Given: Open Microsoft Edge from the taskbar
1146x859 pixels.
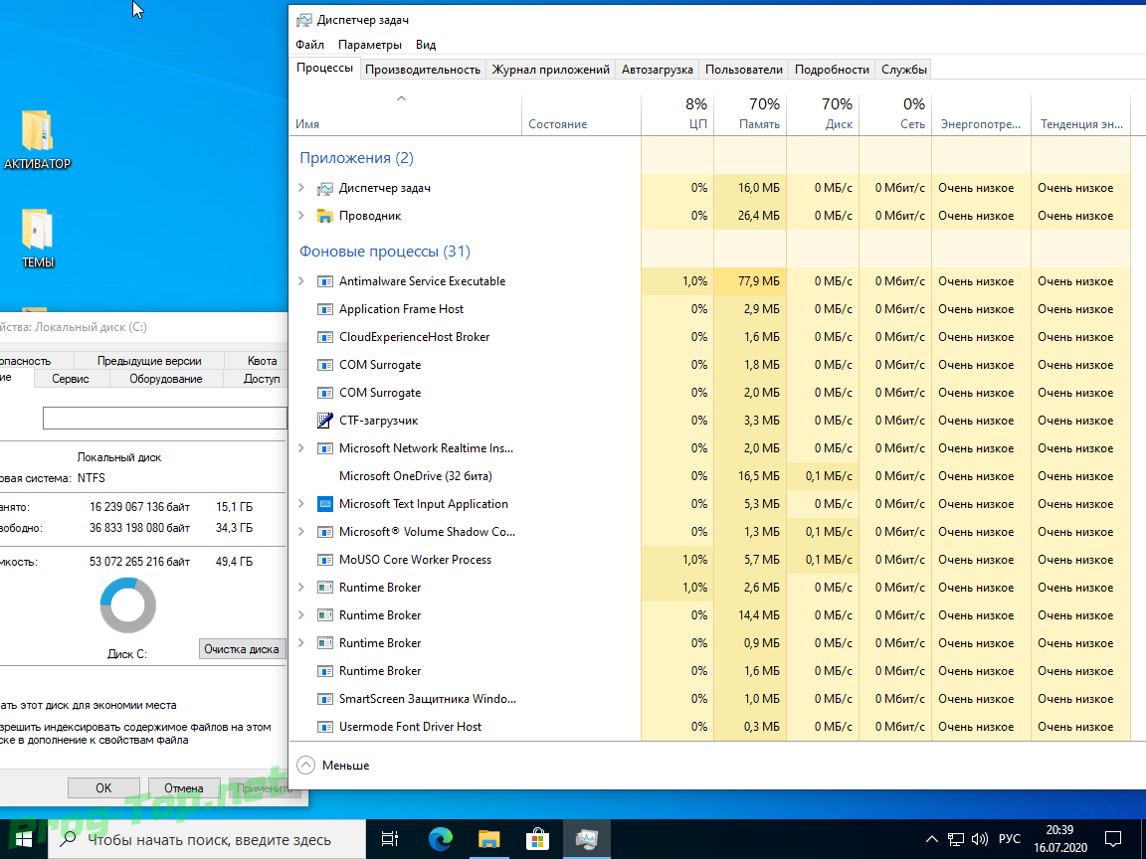Looking at the screenshot, I should pos(441,839).
